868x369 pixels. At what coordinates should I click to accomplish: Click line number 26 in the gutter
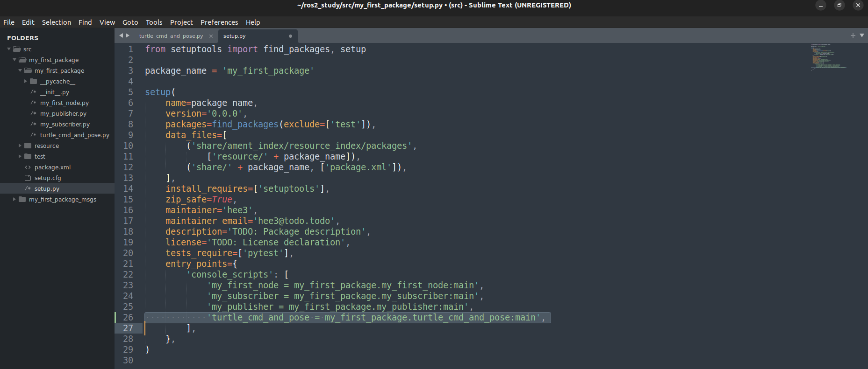(128, 318)
